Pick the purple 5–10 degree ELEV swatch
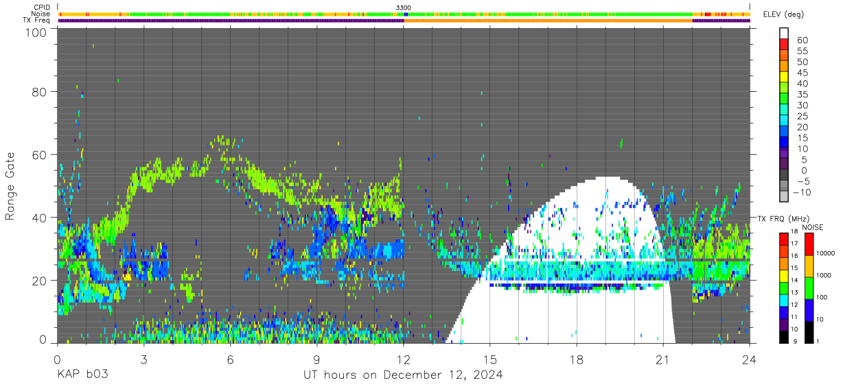 [x=784, y=154]
